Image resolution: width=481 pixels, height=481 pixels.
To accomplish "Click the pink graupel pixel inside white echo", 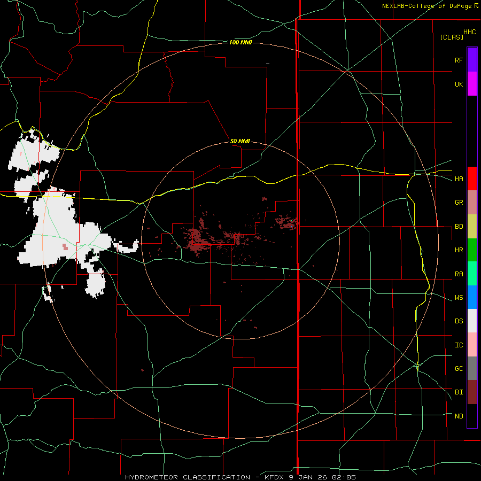I will (x=65, y=246).
